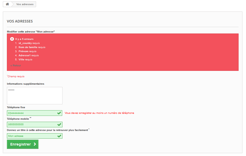Edit the Téléphone fixe field
This screenshot has width=246, height=156.
point(35,113)
